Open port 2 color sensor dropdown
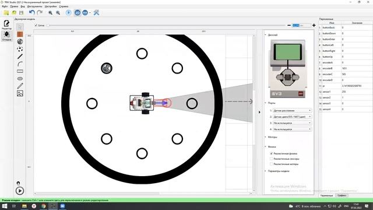373x210 pixels. [292, 117]
